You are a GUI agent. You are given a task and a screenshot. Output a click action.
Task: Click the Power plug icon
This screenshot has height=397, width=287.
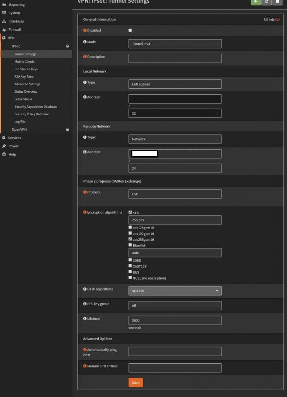(x=4, y=146)
